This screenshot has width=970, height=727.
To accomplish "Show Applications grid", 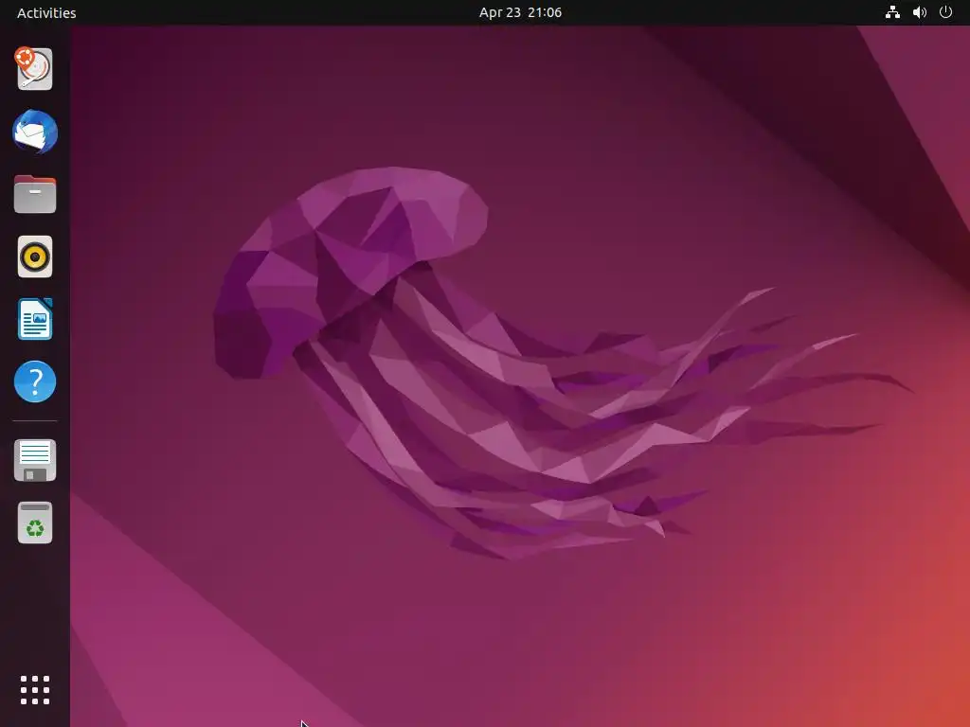I will 35,690.
